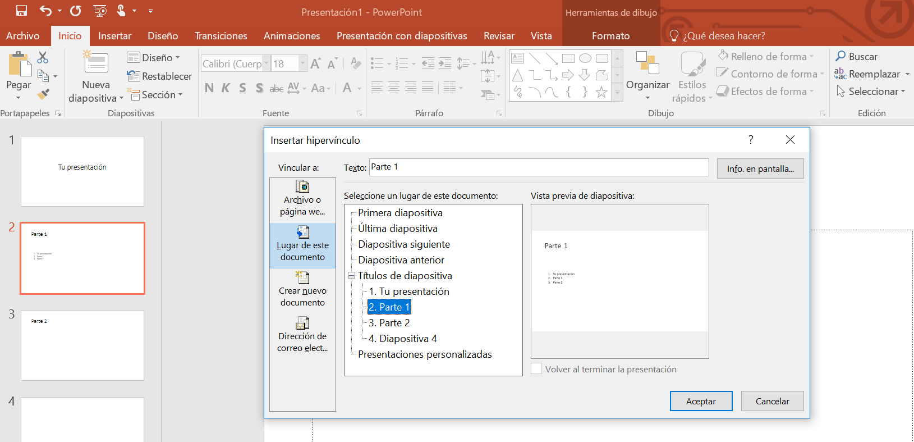Switch to the Animaciones tab

click(x=292, y=36)
